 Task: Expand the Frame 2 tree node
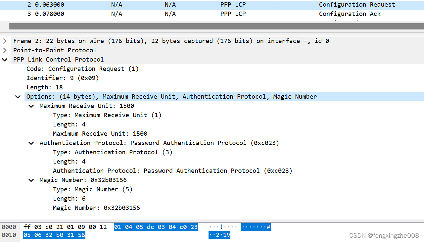[5, 41]
